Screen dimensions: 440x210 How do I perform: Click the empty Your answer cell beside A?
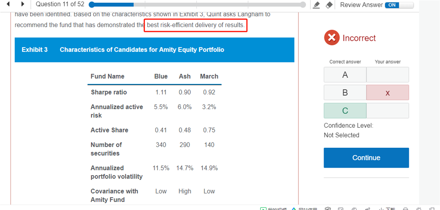(x=387, y=75)
